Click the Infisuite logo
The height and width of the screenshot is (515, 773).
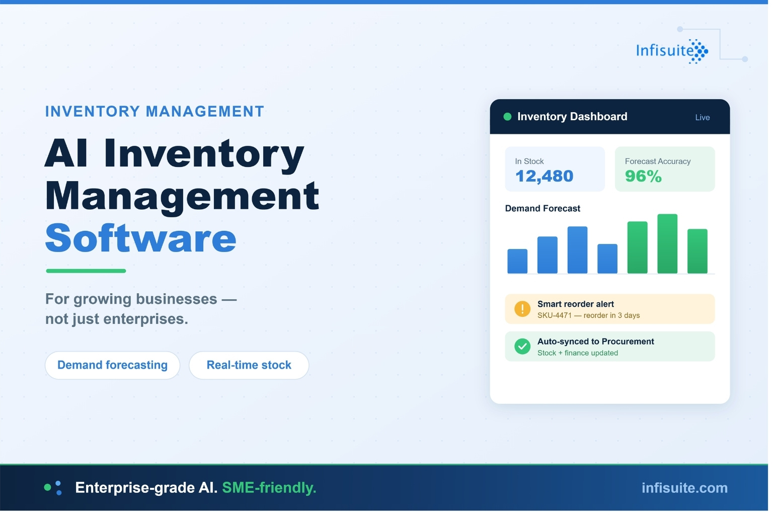[672, 51]
